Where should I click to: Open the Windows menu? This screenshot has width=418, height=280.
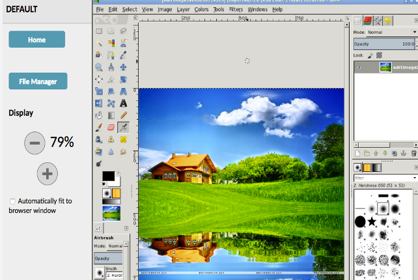pos(258,9)
